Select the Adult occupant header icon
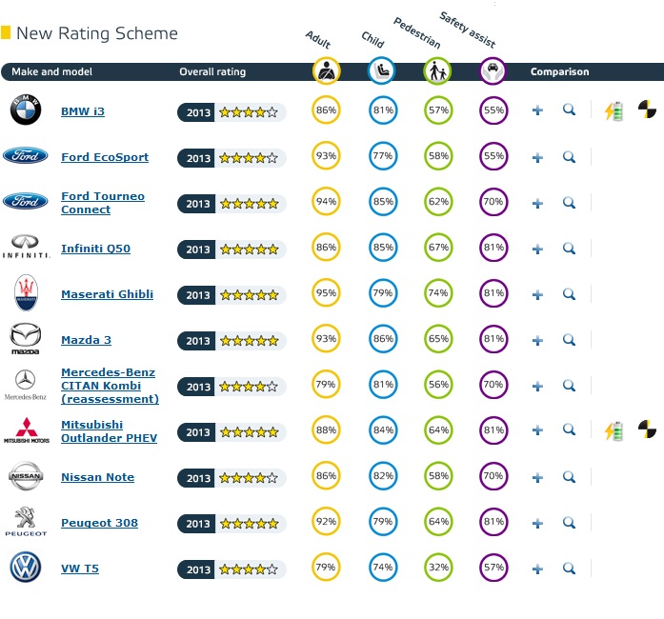Screen dimensions: 664x619 [x=326, y=70]
